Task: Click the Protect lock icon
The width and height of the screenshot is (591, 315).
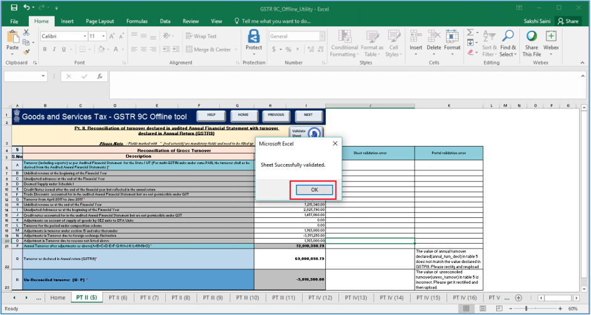Action: pos(254,36)
